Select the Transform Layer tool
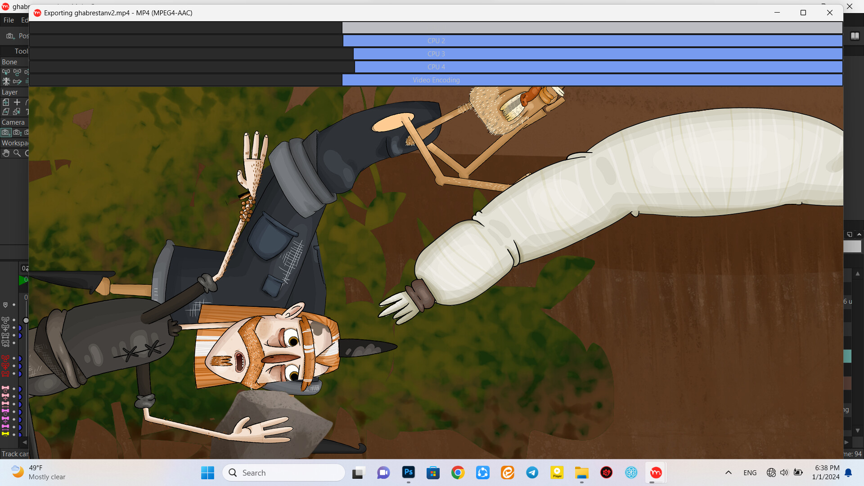The width and height of the screenshot is (864, 486). click(6, 103)
